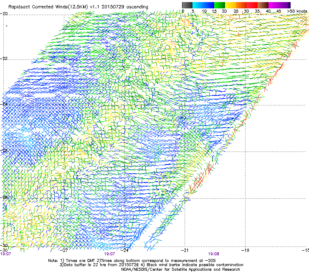
Task: Click the '20150729 ascending' text in title
Action: tap(125, 7)
